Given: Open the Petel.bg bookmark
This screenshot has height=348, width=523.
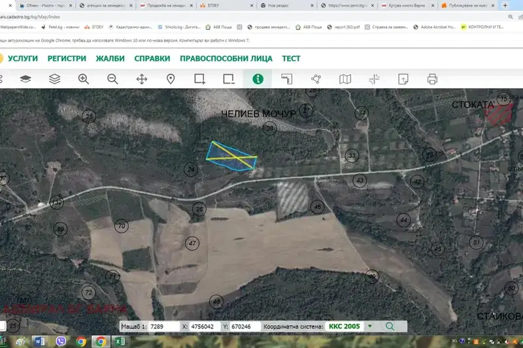Looking at the screenshot, I should (x=60, y=27).
